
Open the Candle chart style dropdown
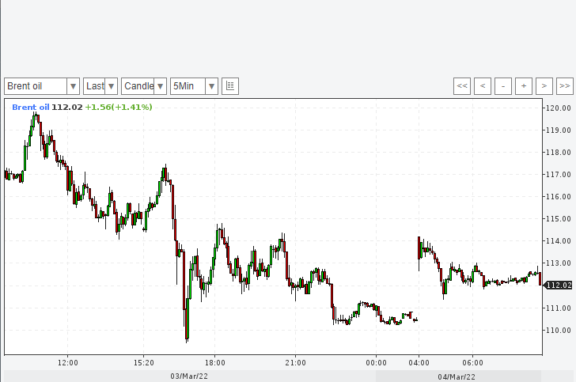click(144, 86)
